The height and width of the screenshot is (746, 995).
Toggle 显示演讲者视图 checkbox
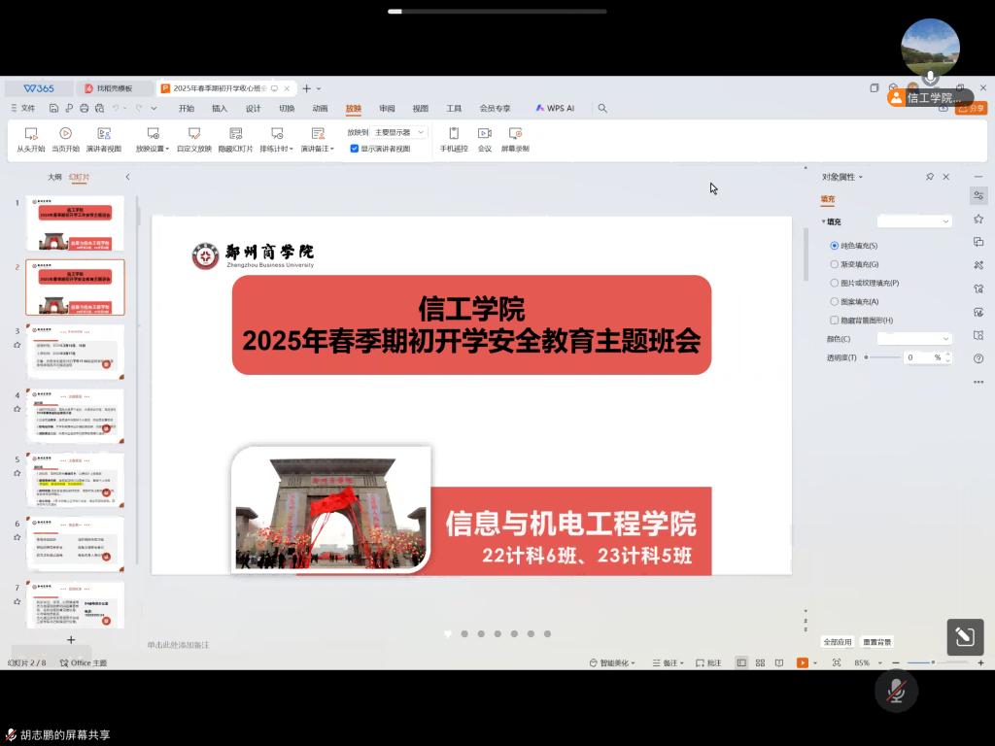pos(355,149)
